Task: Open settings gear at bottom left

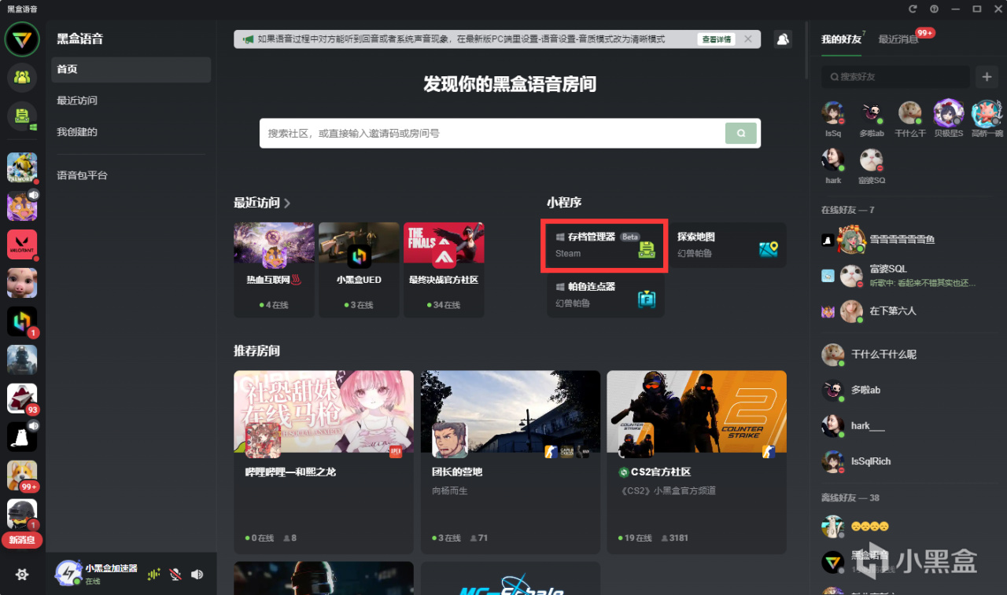Action: point(22,575)
